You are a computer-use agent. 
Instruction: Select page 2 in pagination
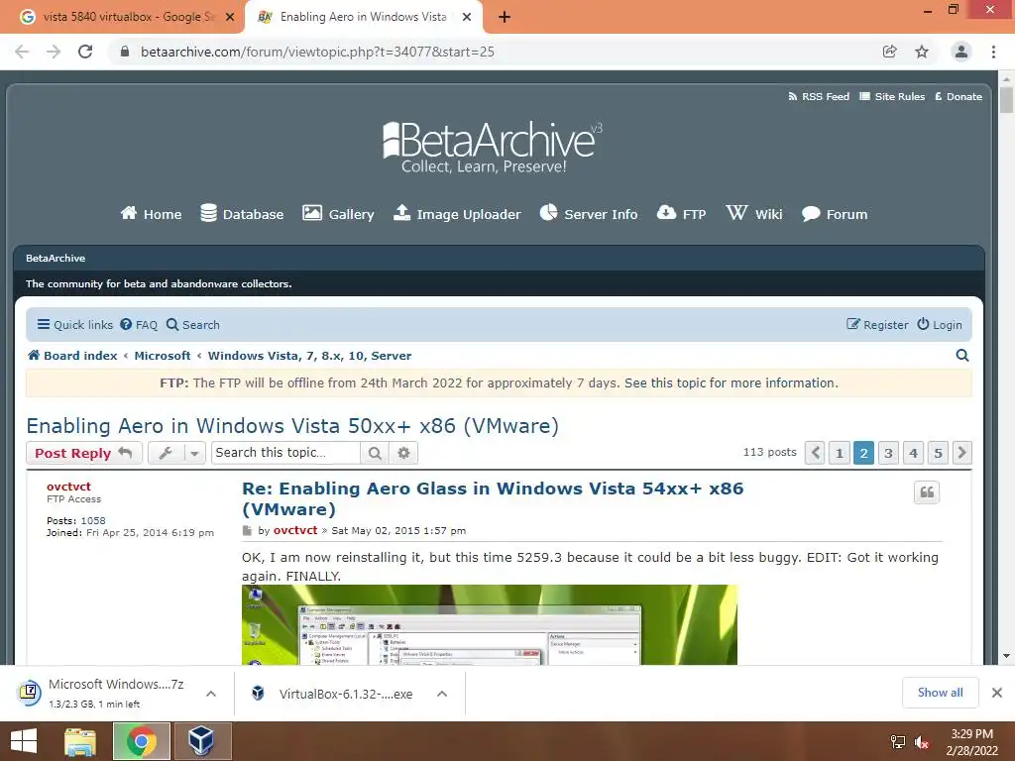pyautogui.click(x=864, y=453)
